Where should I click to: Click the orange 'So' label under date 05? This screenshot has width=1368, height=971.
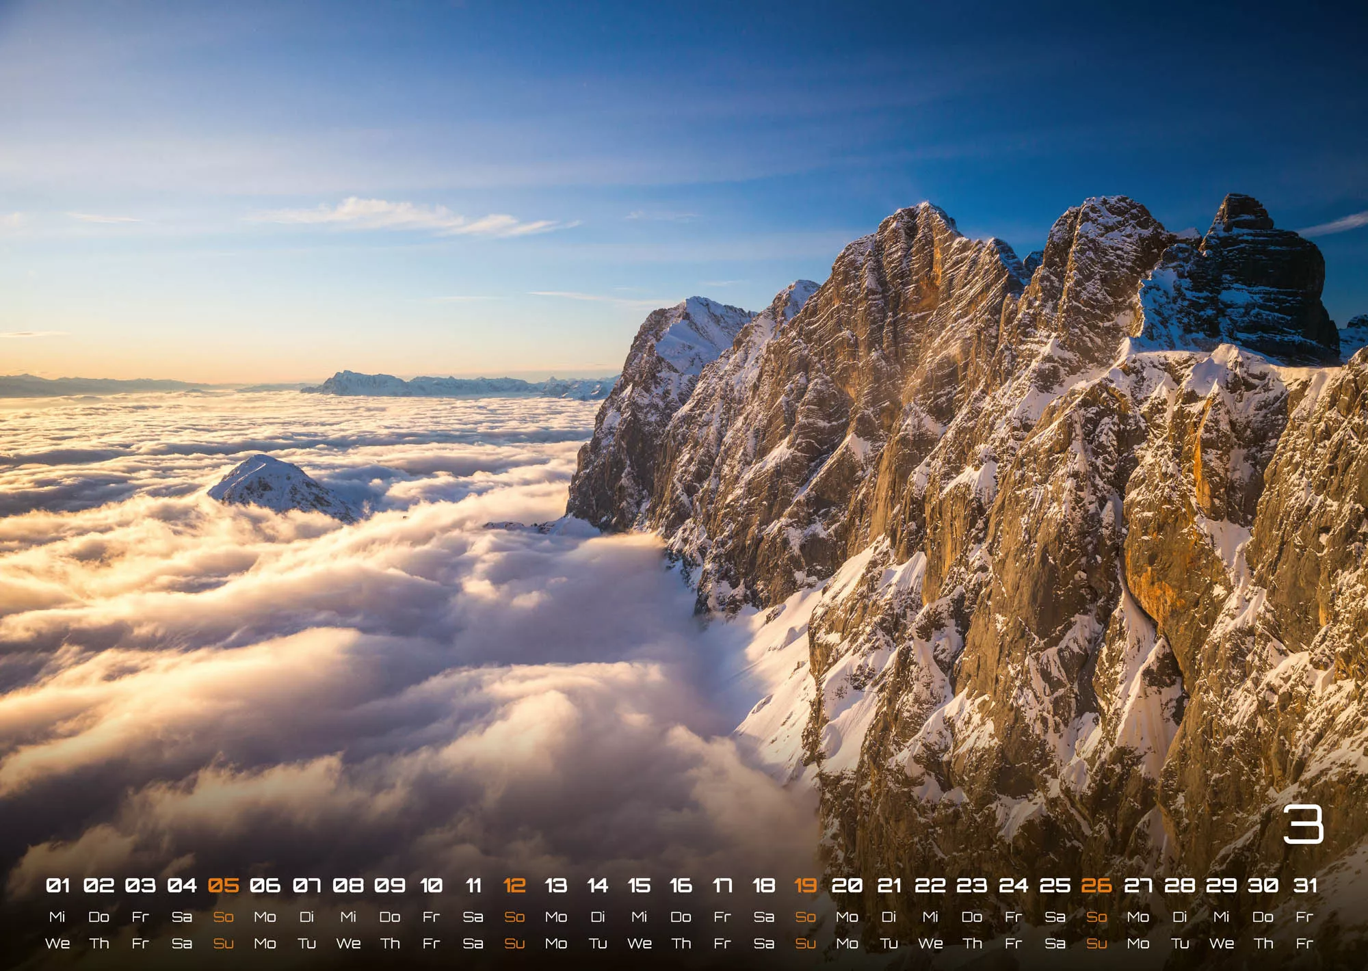pyautogui.click(x=224, y=917)
